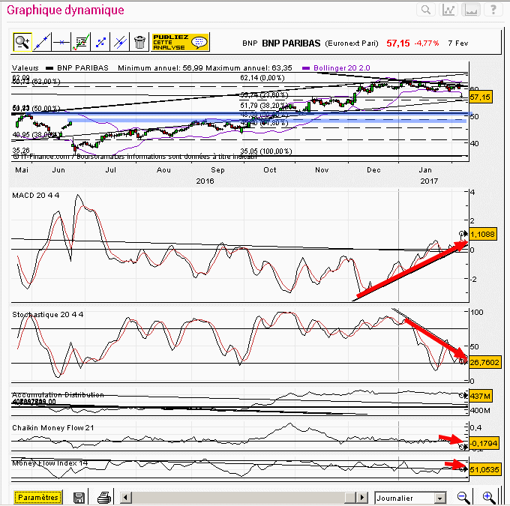This screenshot has height=506, width=510.
Task: Click the -0,1794 Chaikin value tag
Action: coord(484,443)
